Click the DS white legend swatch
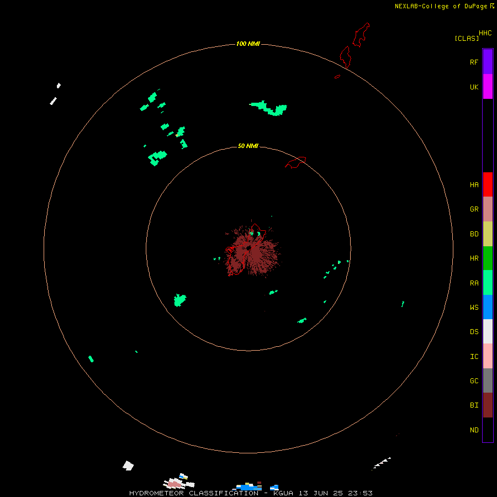This screenshot has width=497, height=497. point(488,331)
